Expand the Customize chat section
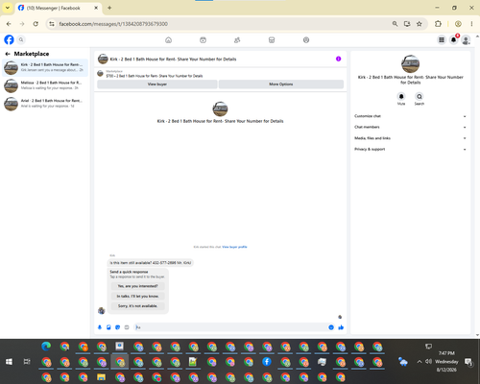This screenshot has height=384, width=480. (410, 116)
